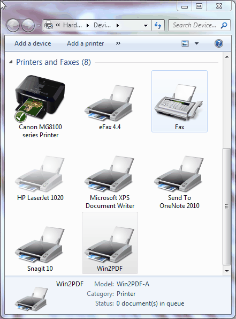Click Add a printer
Screen dimensions: 236x319
pos(85,43)
